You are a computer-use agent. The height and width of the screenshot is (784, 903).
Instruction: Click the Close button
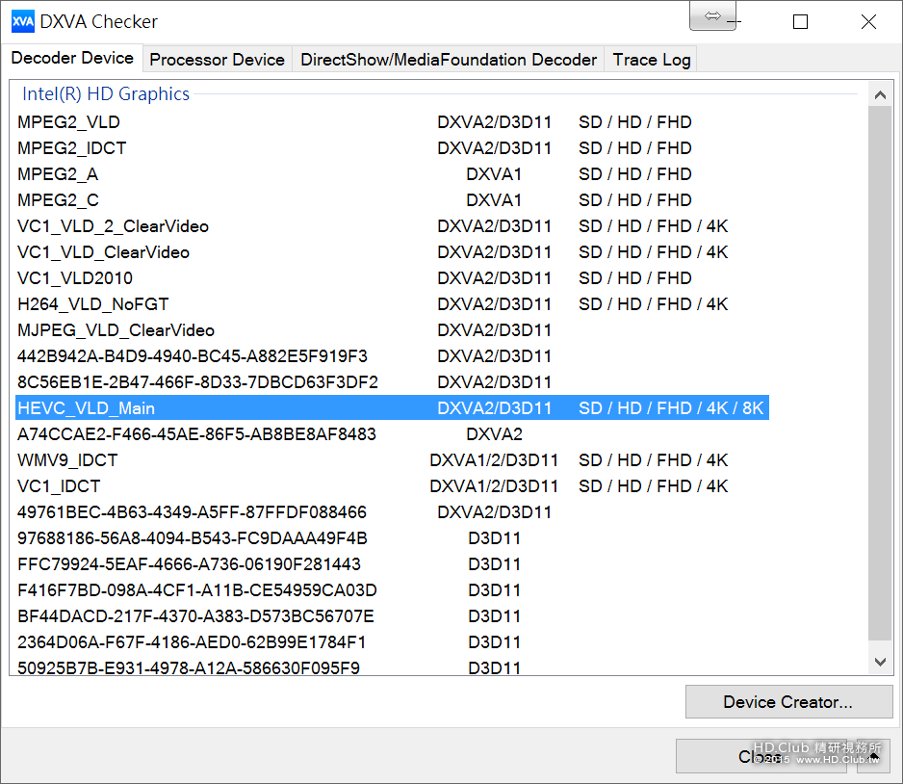pyautogui.click(x=761, y=756)
